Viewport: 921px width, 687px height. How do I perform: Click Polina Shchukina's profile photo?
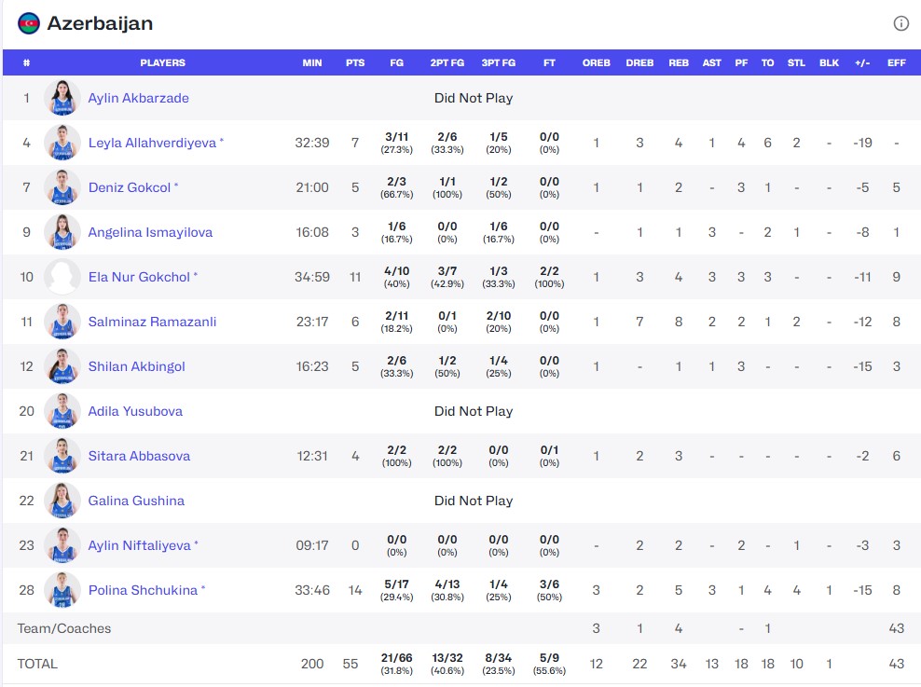62,590
